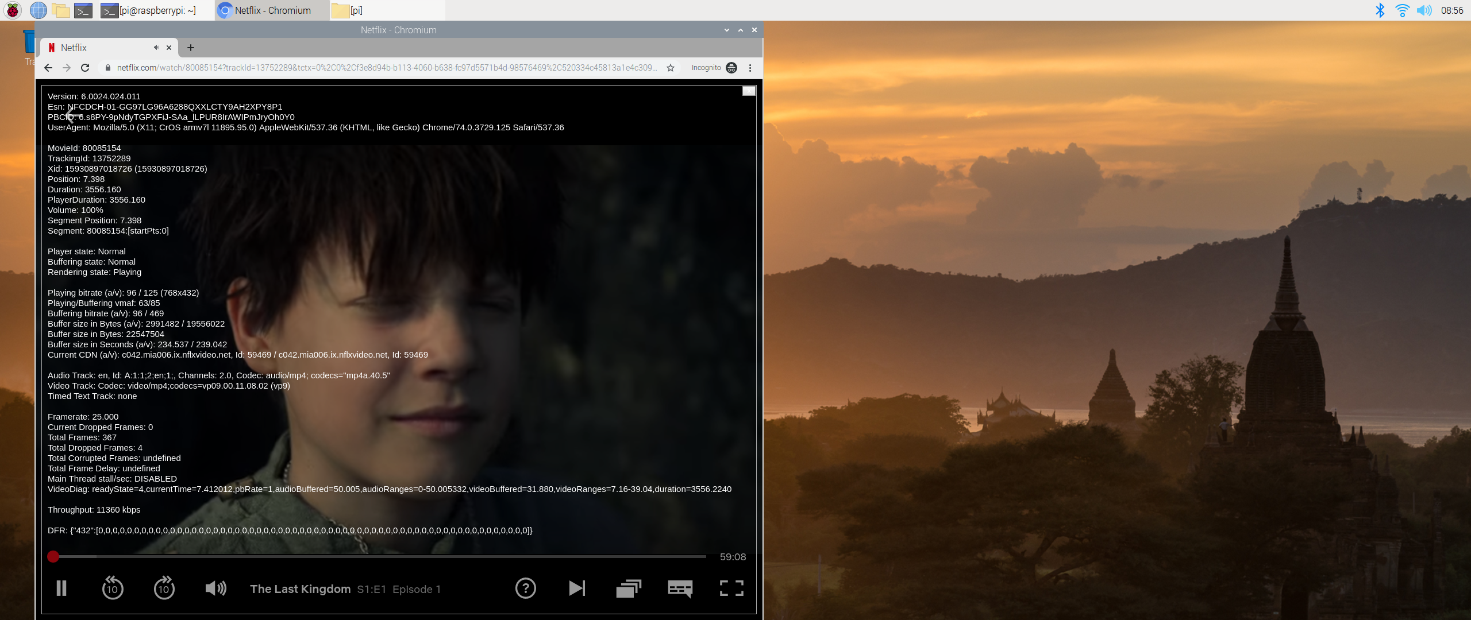This screenshot has height=620, width=1471.
Task: Click the 08:56 clock
Action: [x=1452, y=10]
